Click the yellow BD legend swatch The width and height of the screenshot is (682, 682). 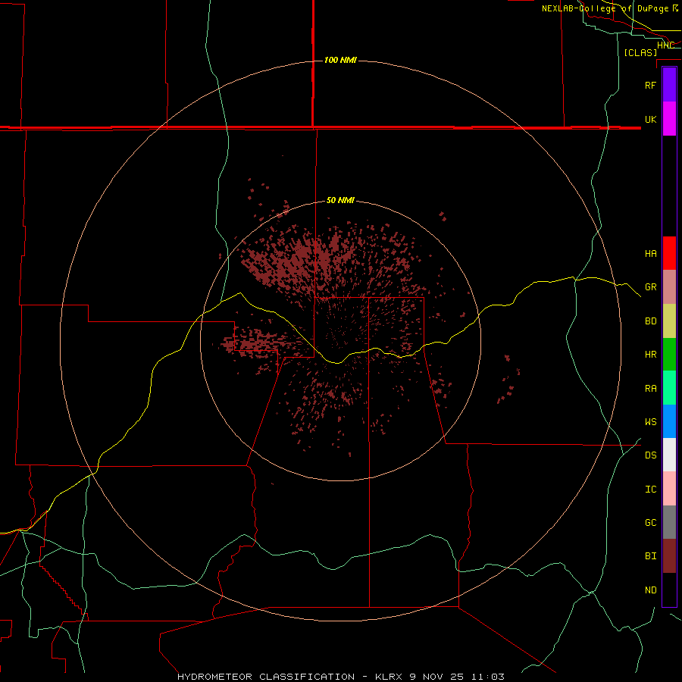[x=669, y=321]
